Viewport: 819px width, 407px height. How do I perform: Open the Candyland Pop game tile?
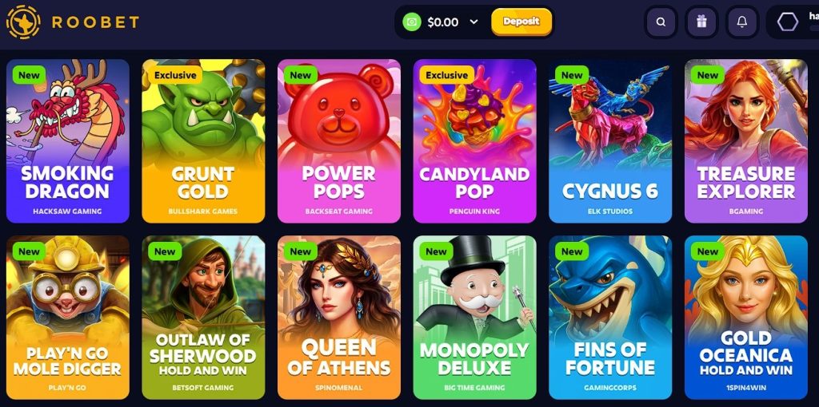tap(475, 140)
